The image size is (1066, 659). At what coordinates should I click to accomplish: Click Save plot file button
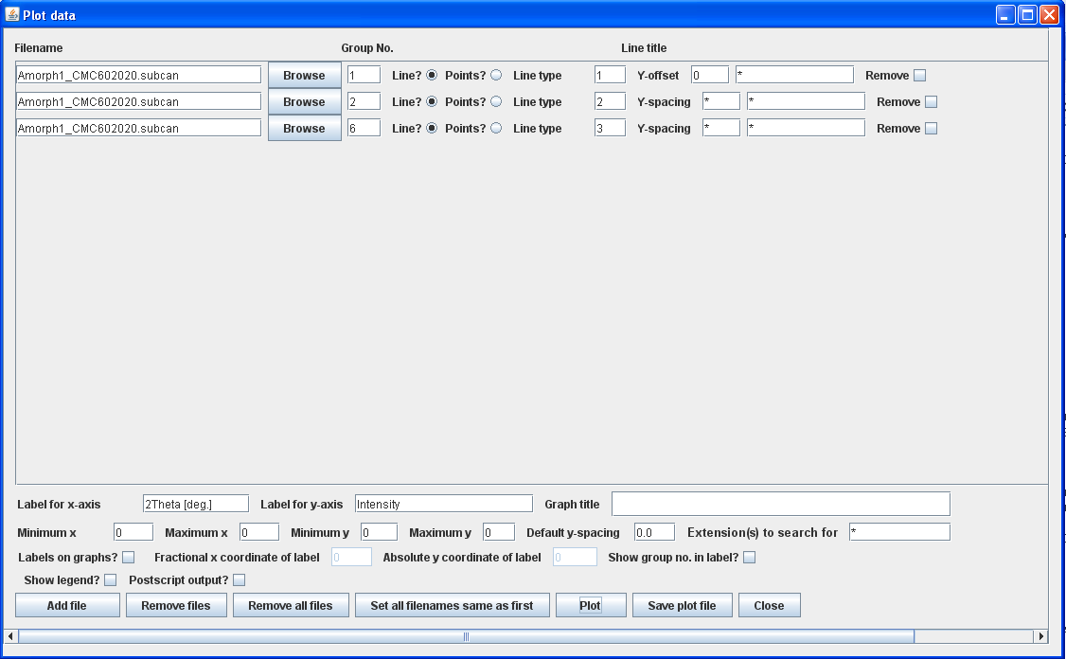pyautogui.click(x=682, y=605)
